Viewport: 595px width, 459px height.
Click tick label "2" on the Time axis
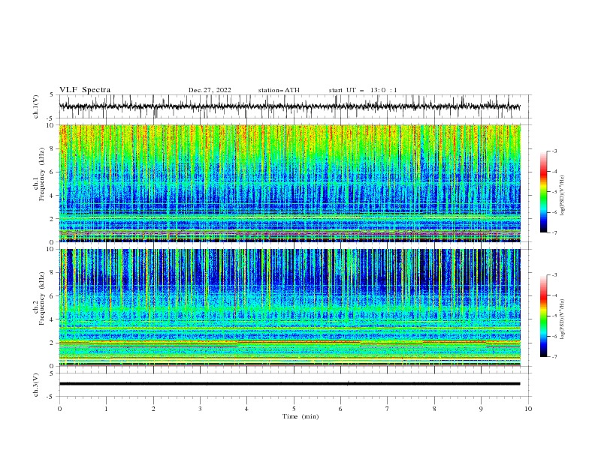[153, 409]
